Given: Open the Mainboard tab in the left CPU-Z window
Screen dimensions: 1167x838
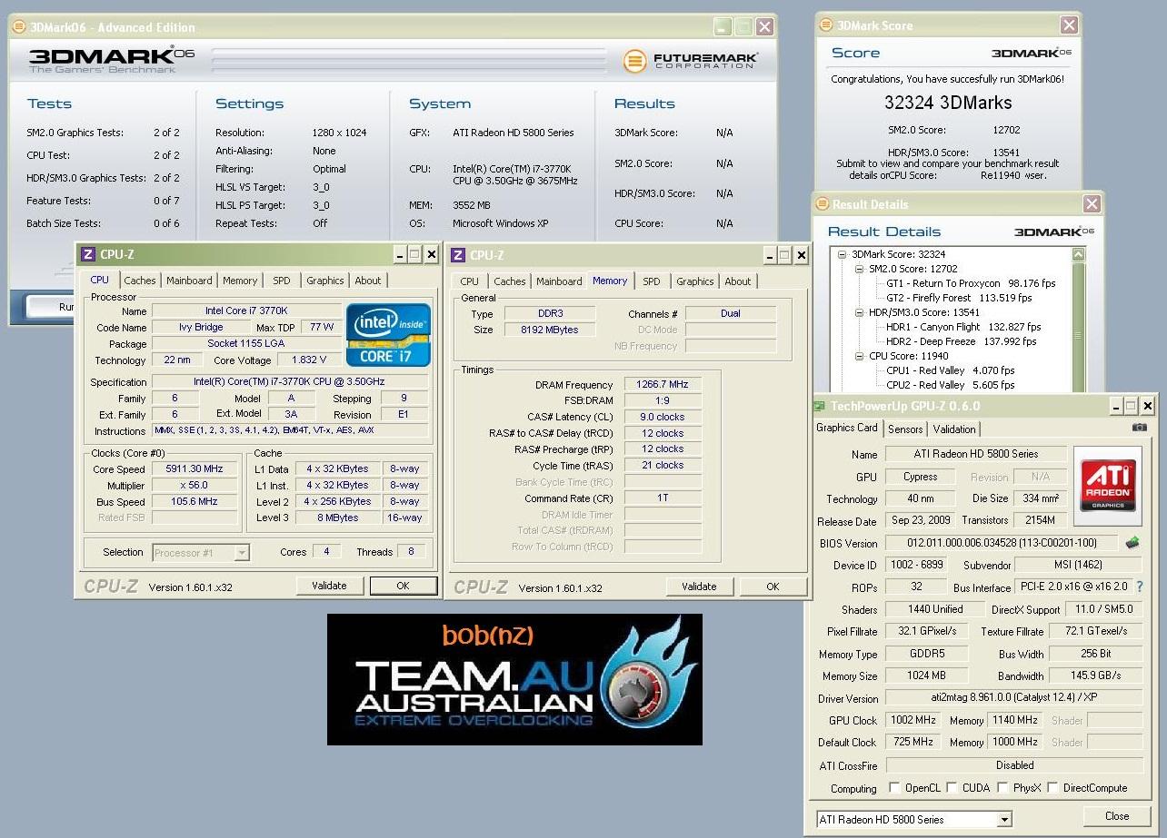Looking at the screenshot, I should (189, 281).
